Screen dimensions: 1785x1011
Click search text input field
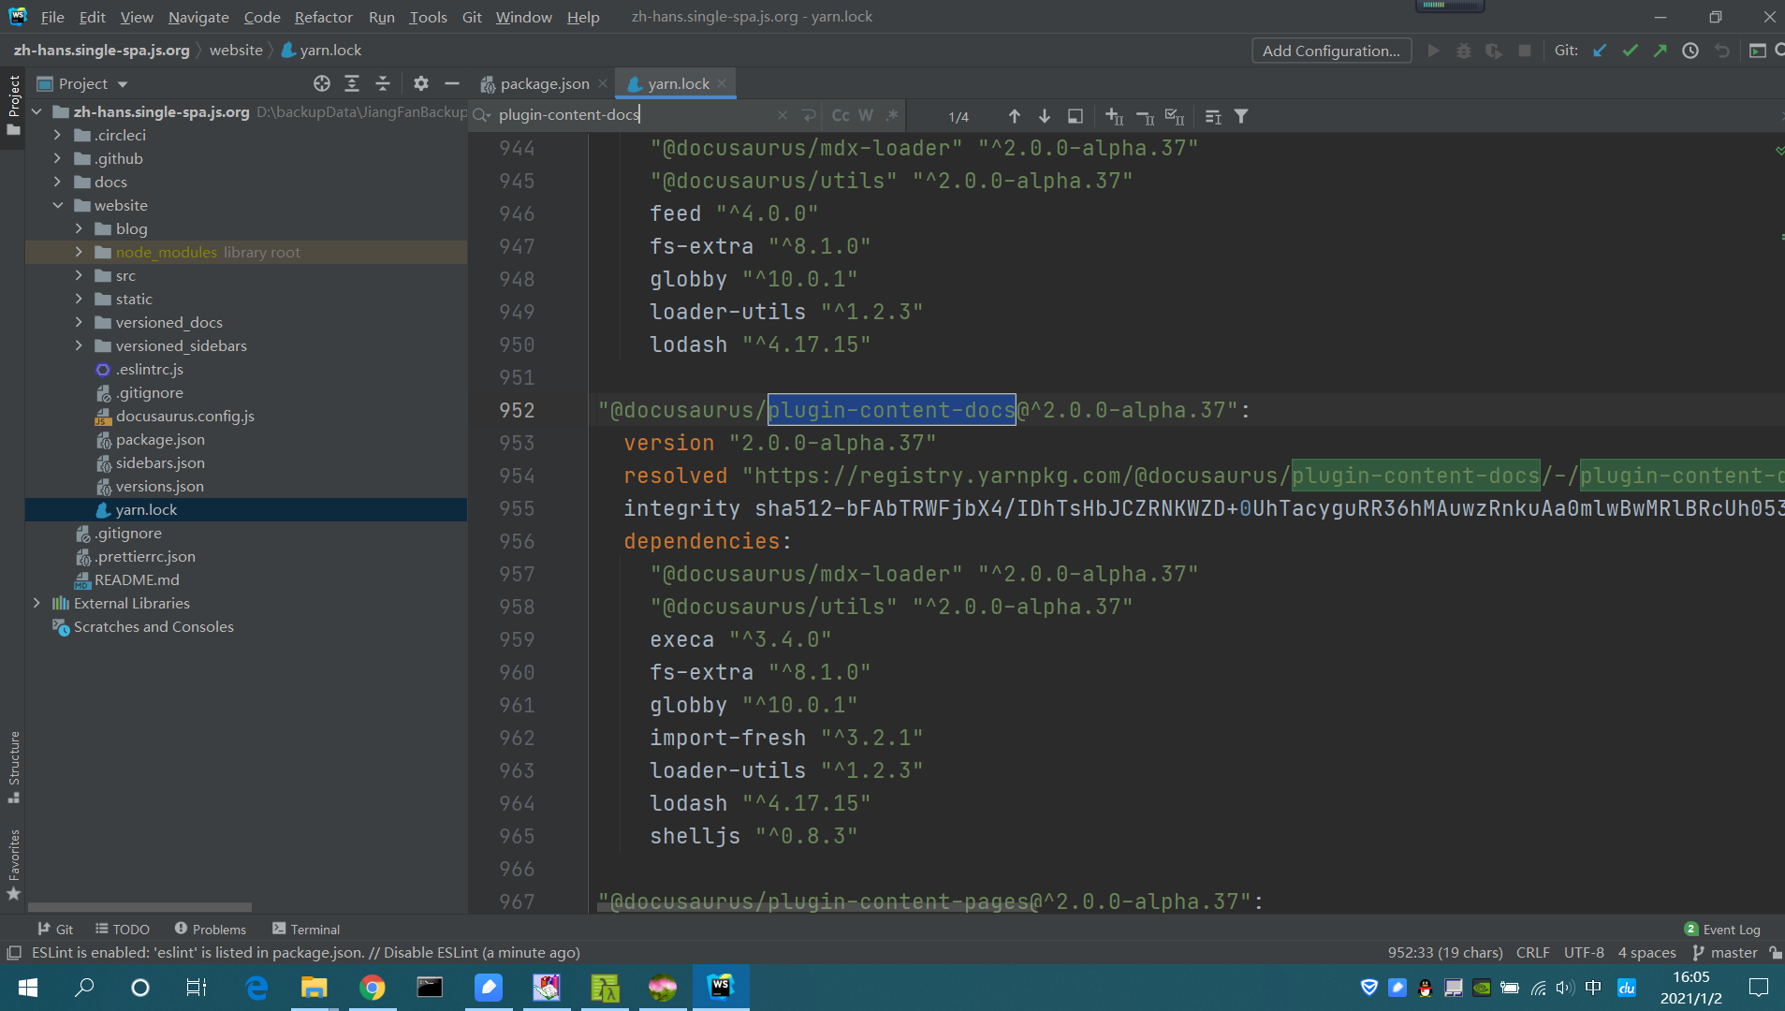tap(636, 114)
